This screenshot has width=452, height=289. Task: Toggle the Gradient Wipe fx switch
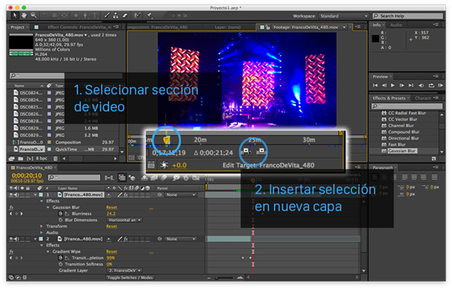coord(11,251)
